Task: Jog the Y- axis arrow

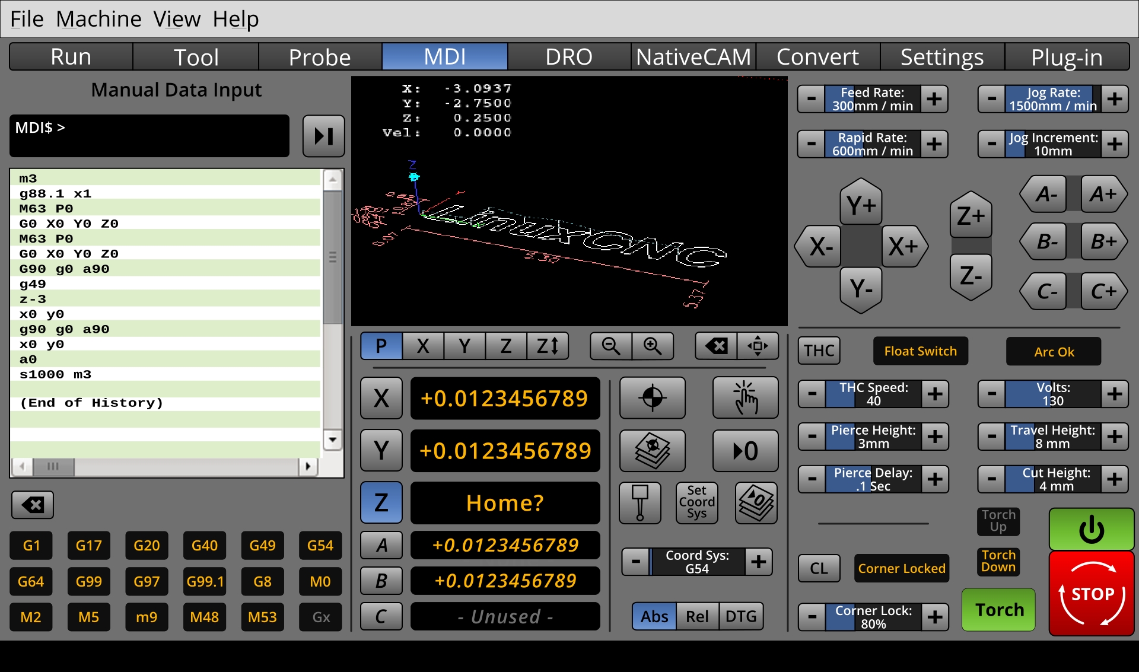Action: pos(861,289)
